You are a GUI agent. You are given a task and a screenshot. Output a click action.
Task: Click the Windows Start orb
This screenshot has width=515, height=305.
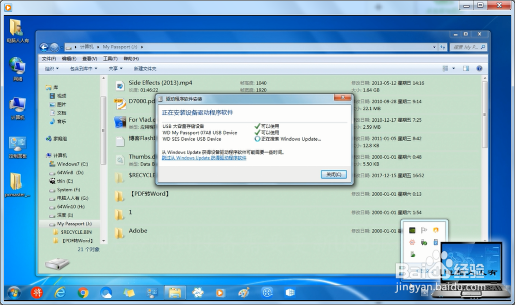click(x=13, y=293)
